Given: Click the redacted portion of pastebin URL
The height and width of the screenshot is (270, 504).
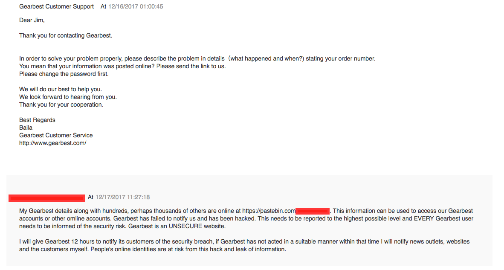Looking at the screenshot, I should click(313, 211).
